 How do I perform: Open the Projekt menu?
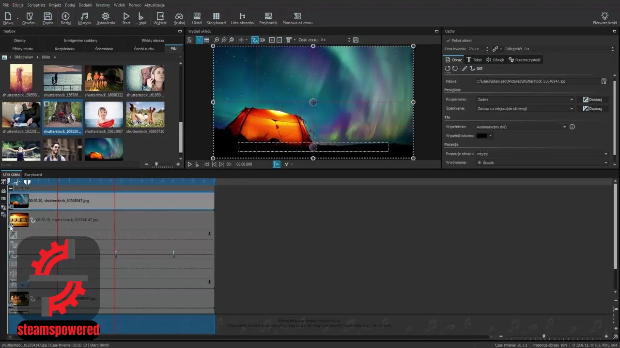point(55,5)
